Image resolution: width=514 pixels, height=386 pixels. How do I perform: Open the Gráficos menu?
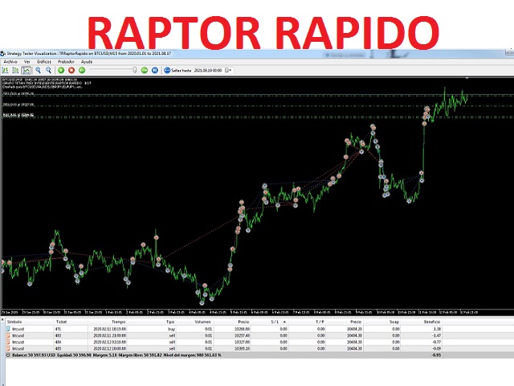click(x=44, y=62)
